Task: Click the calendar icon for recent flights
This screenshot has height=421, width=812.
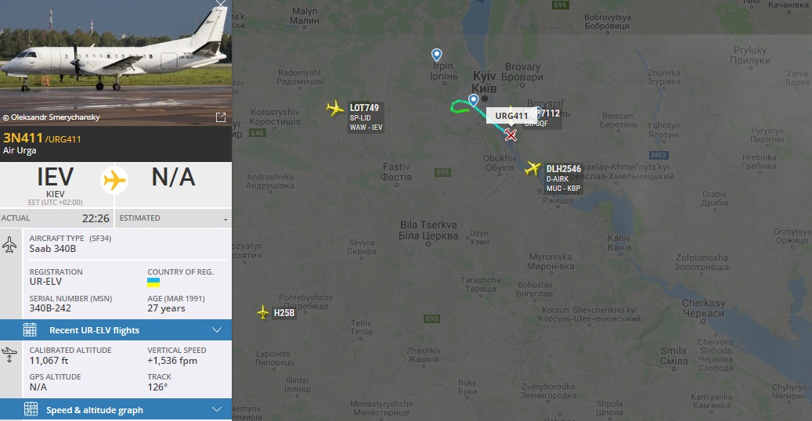Action: [30, 330]
